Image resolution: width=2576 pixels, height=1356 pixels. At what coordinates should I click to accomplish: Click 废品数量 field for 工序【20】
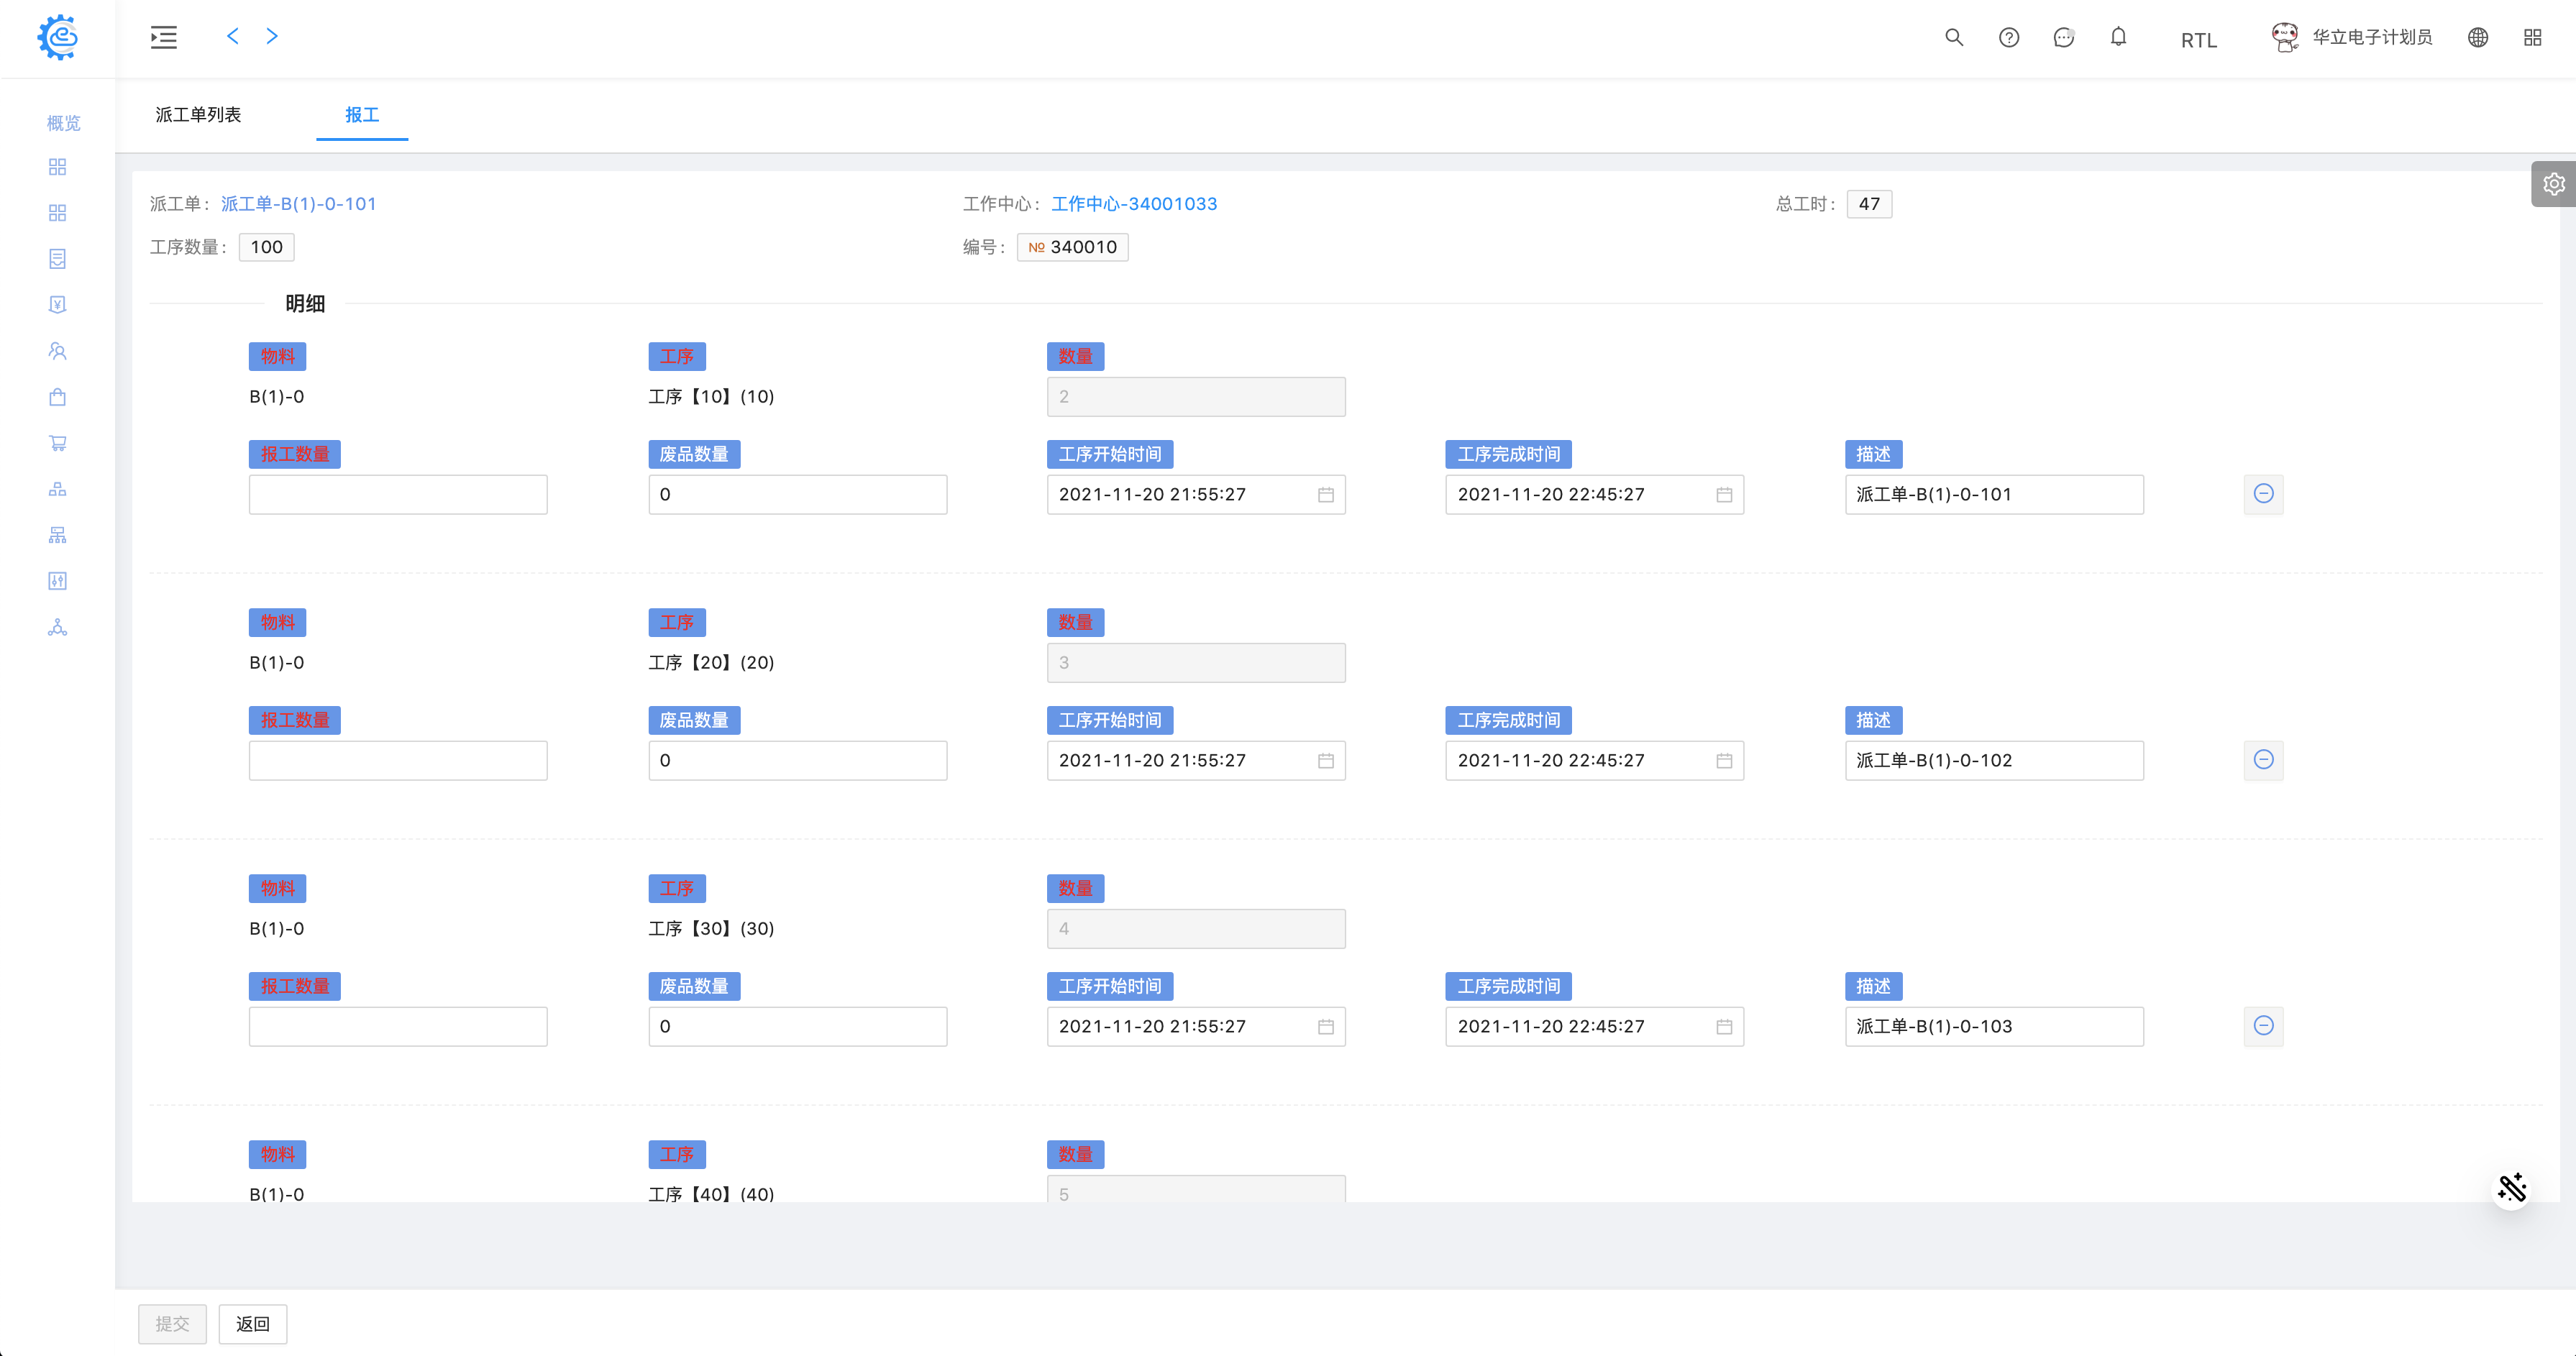pyautogui.click(x=796, y=761)
